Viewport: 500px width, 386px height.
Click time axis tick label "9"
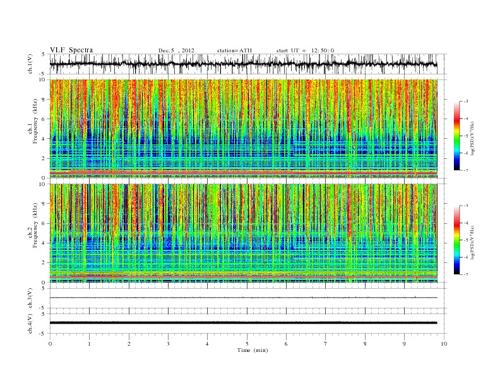click(404, 344)
